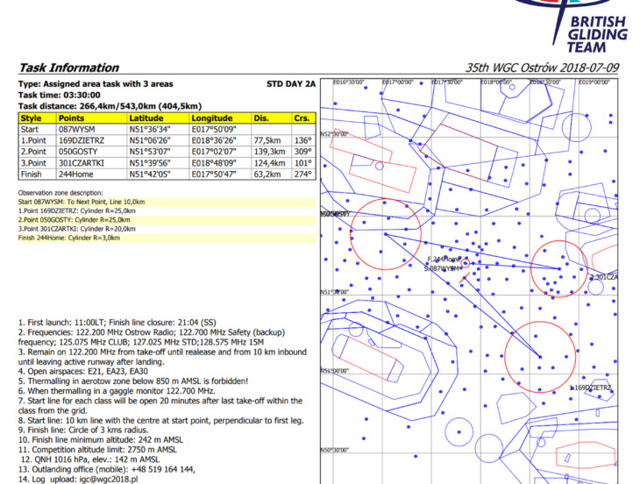This screenshot has height=484, width=640.
Task: Click the STD DAY 2A class label
Action: click(x=290, y=84)
